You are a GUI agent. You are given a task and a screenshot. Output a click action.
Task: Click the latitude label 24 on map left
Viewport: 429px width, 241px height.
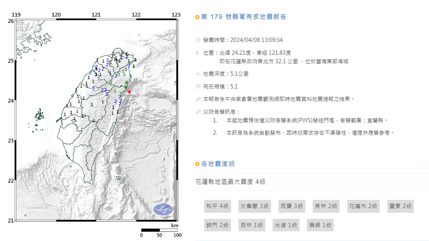pyautogui.click(x=11, y=101)
